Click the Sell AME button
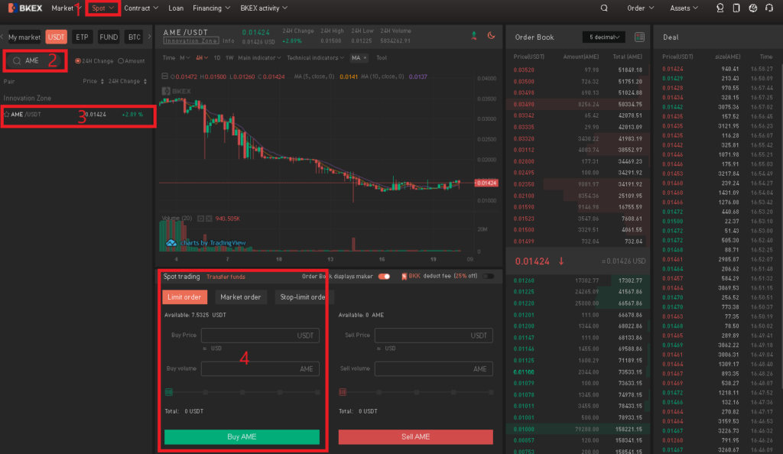 [x=415, y=436]
